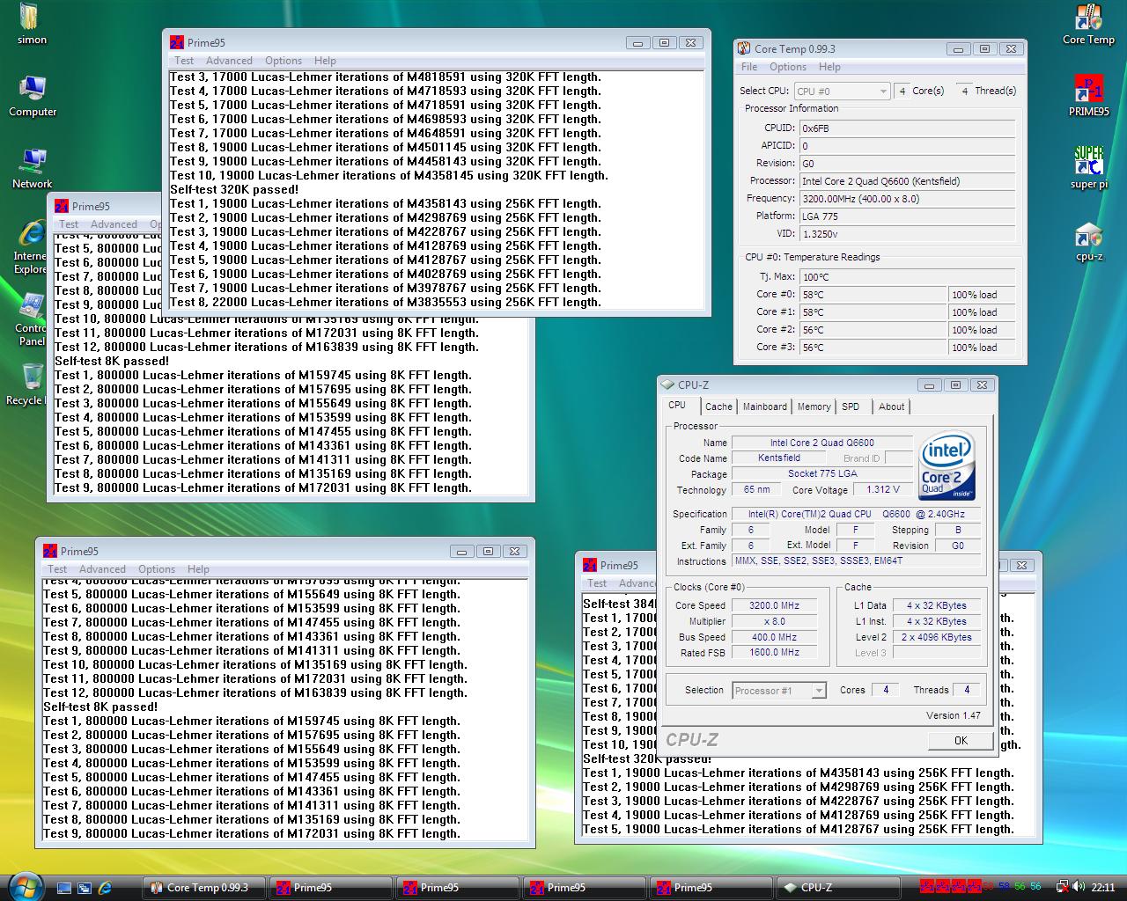Open the simon folder desktop icon
1127x901 pixels.
coord(31,24)
